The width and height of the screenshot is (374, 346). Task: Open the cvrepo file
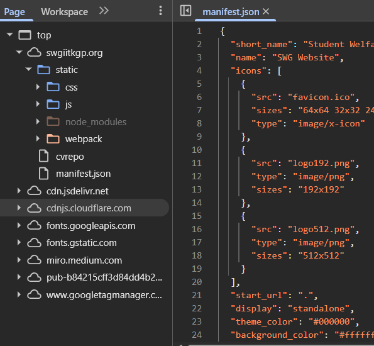(x=70, y=157)
